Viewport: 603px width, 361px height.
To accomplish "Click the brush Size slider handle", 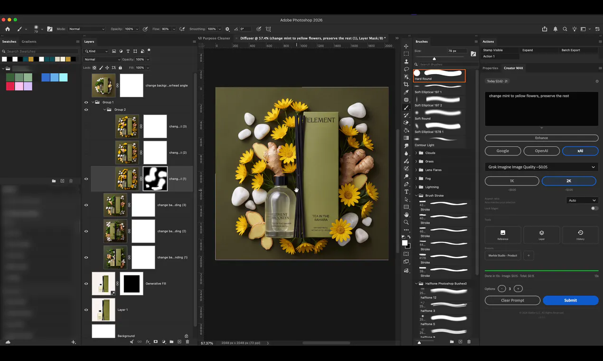I will [x=434, y=58].
